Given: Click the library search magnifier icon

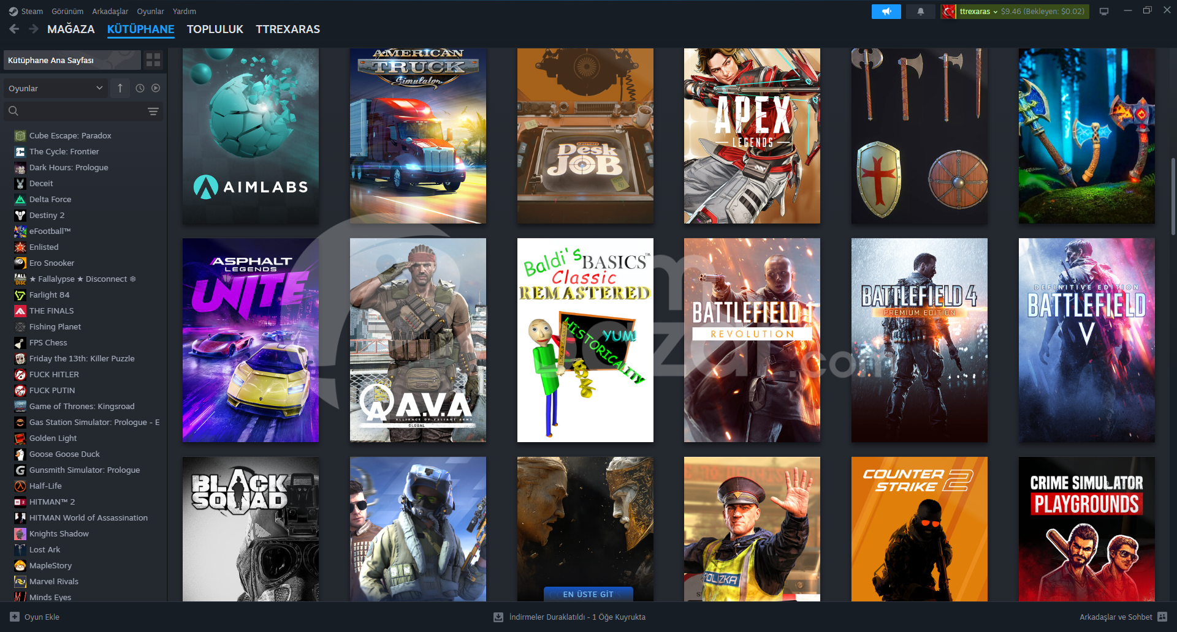Looking at the screenshot, I should pos(13,111).
